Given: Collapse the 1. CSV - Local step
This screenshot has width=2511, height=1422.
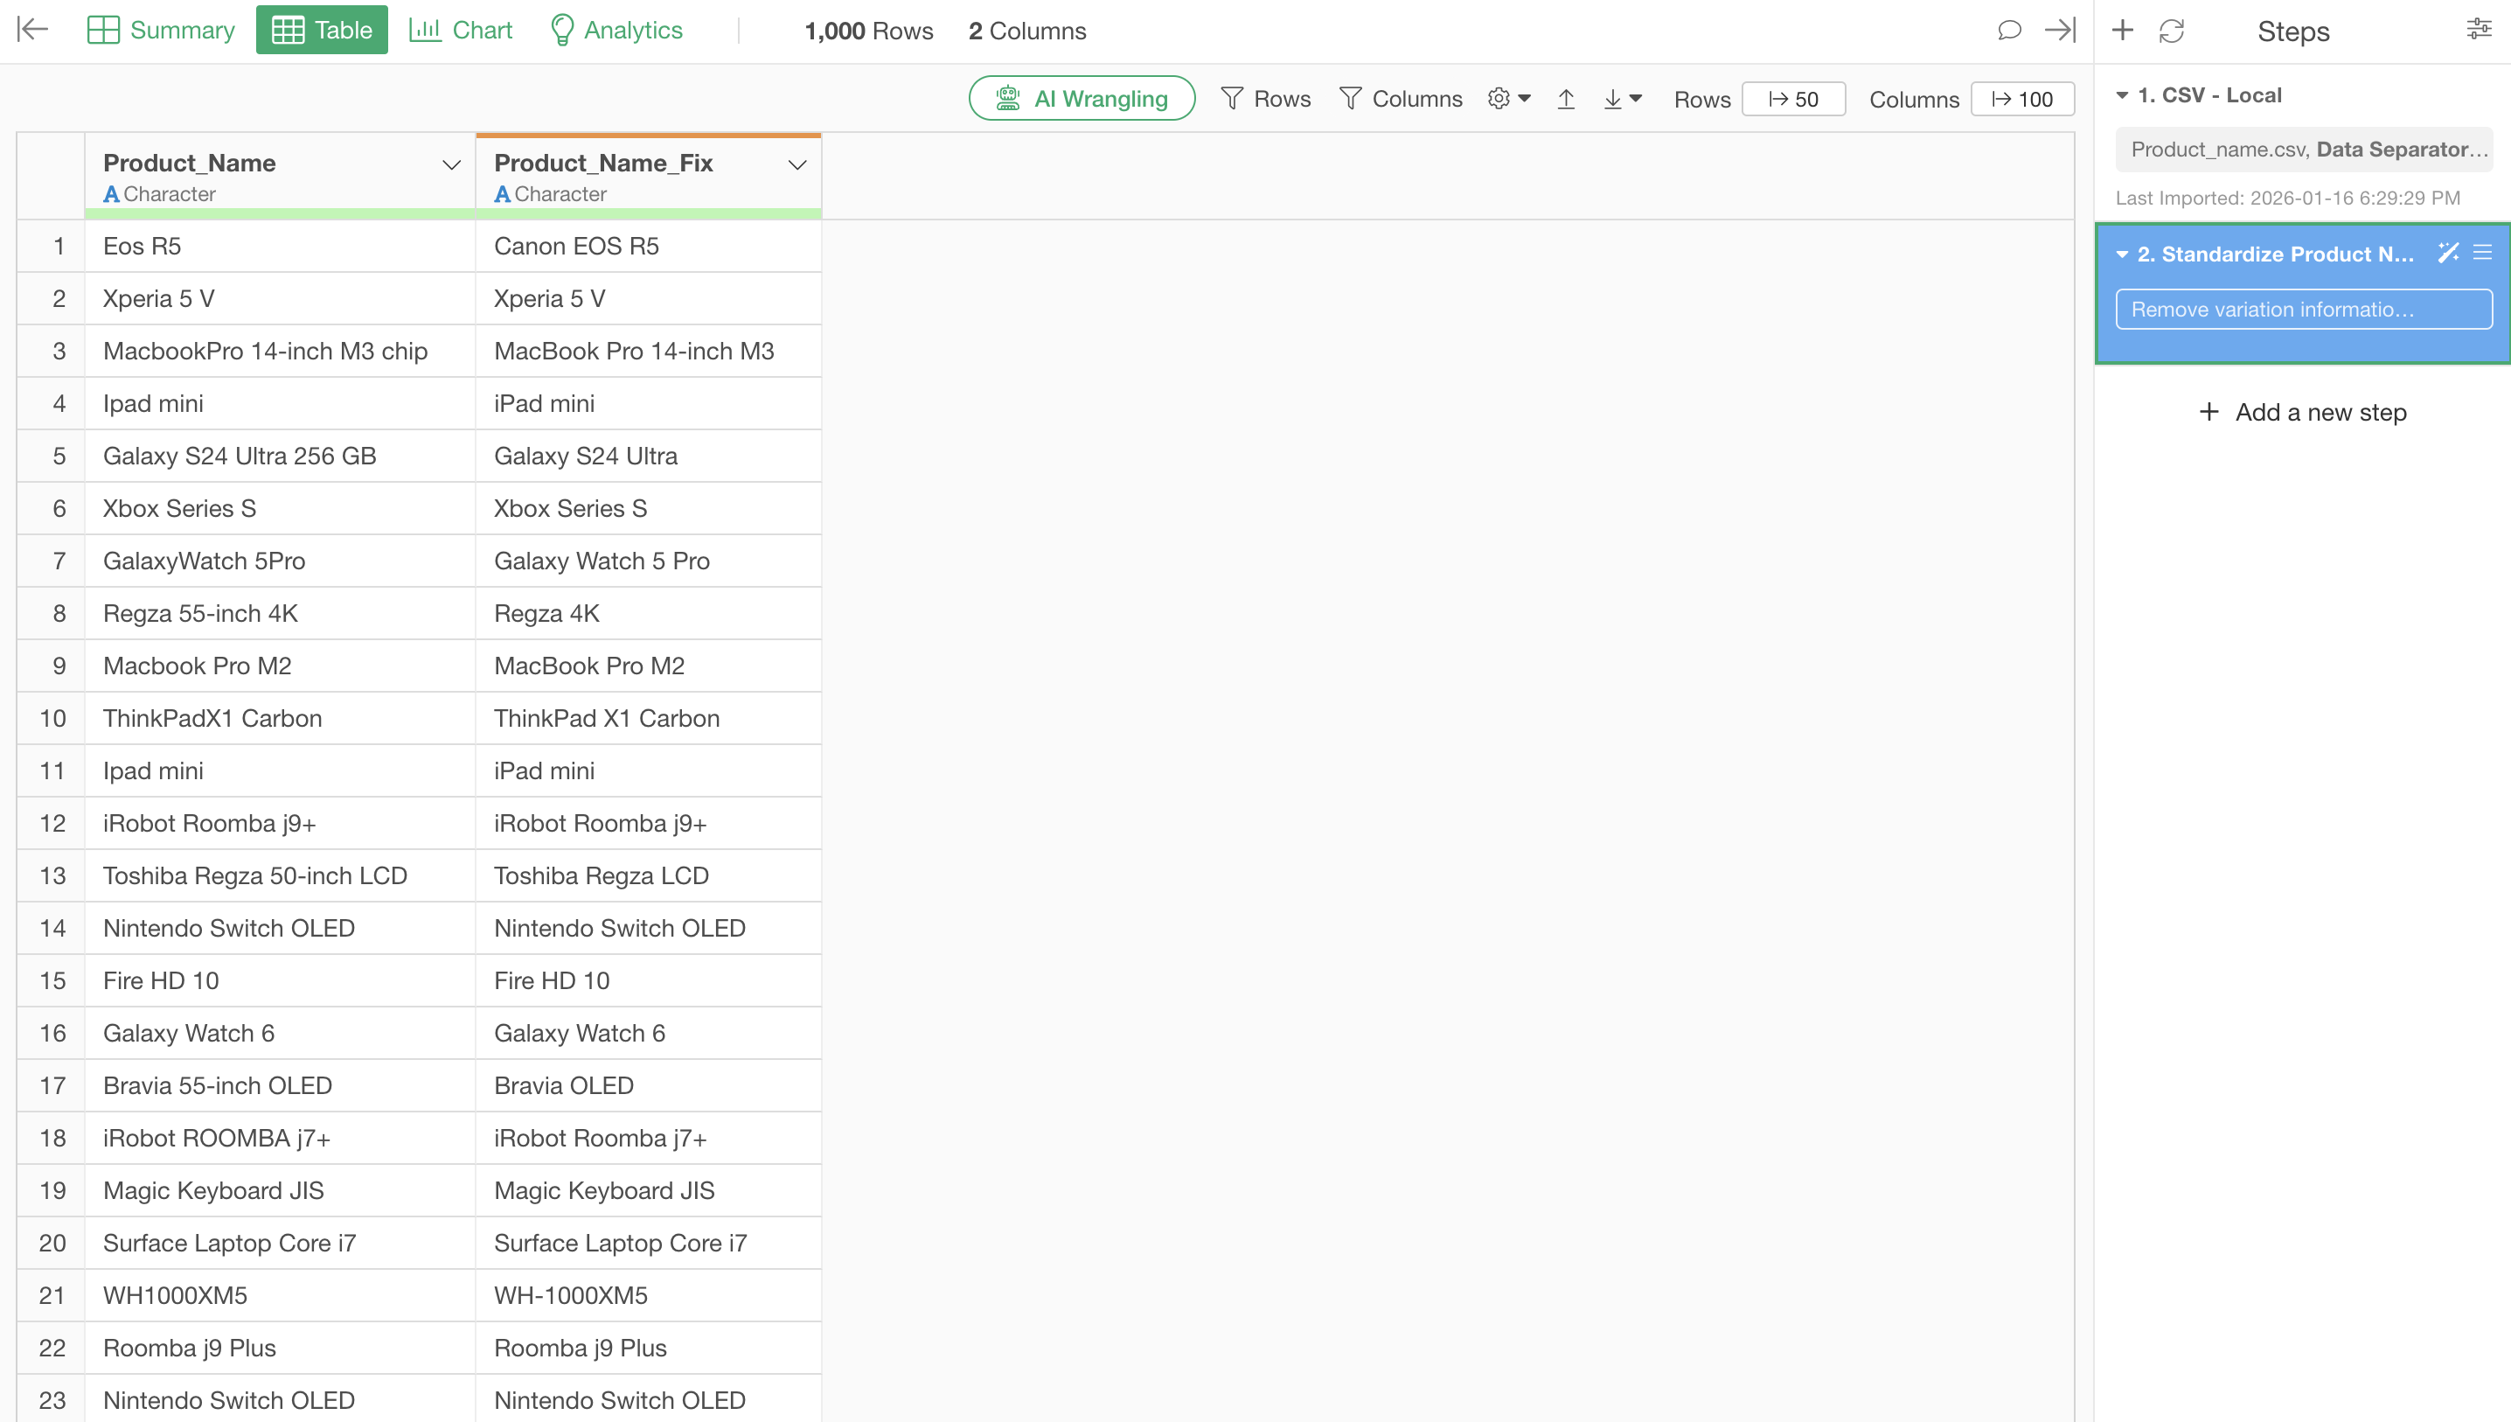Looking at the screenshot, I should click(x=2123, y=95).
